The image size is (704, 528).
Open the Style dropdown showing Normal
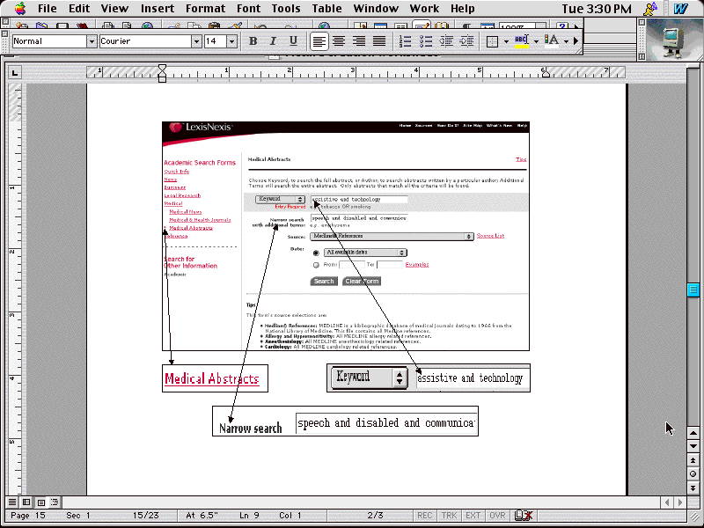(92, 41)
